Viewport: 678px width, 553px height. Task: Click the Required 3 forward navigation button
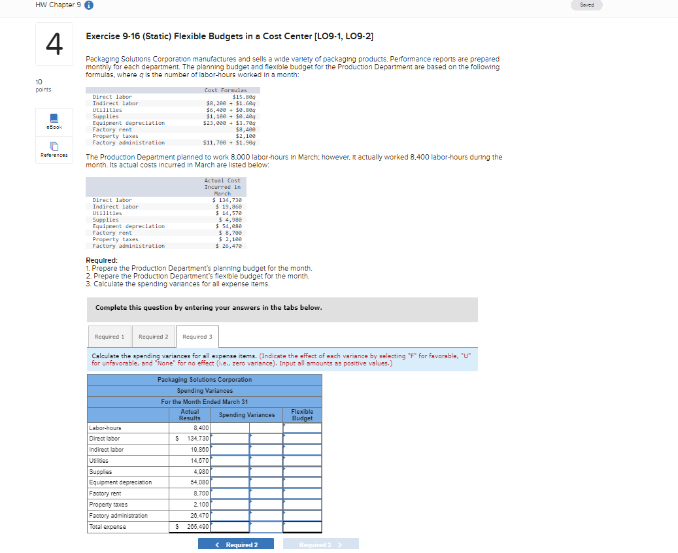coord(321,543)
